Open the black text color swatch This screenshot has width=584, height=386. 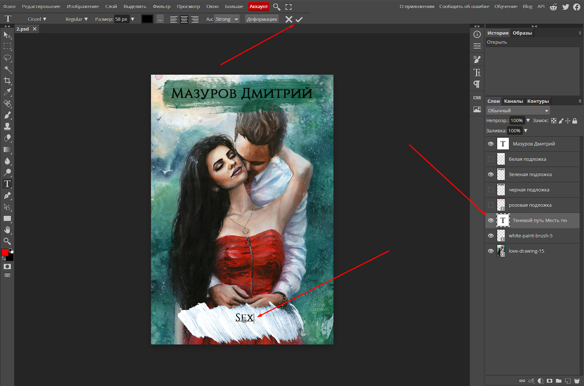pos(147,19)
